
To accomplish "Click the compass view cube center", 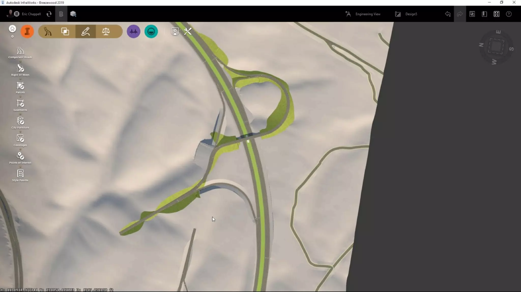I will pyautogui.click(x=496, y=46).
